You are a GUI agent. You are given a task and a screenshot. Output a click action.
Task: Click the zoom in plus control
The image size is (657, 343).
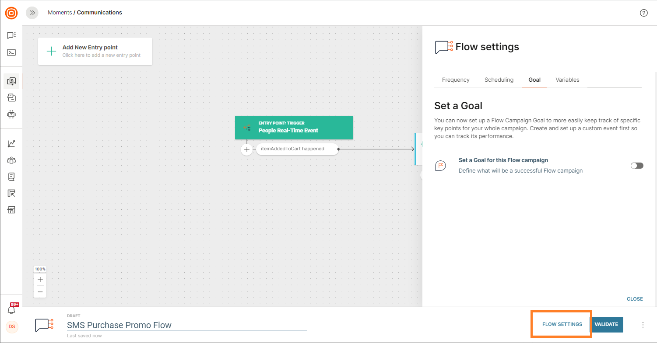40,280
